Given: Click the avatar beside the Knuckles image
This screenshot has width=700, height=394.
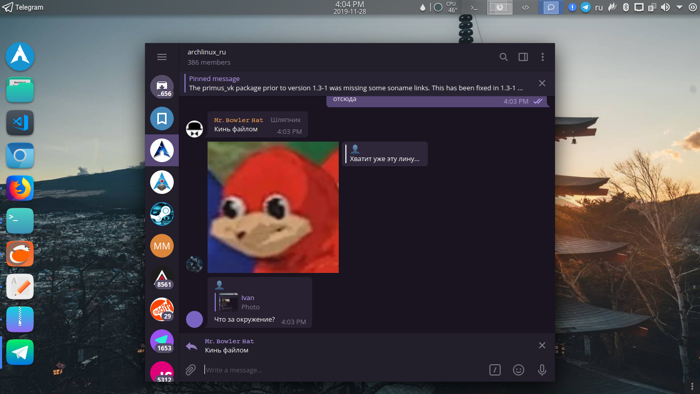Looking at the screenshot, I should pyautogui.click(x=194, y=264).
